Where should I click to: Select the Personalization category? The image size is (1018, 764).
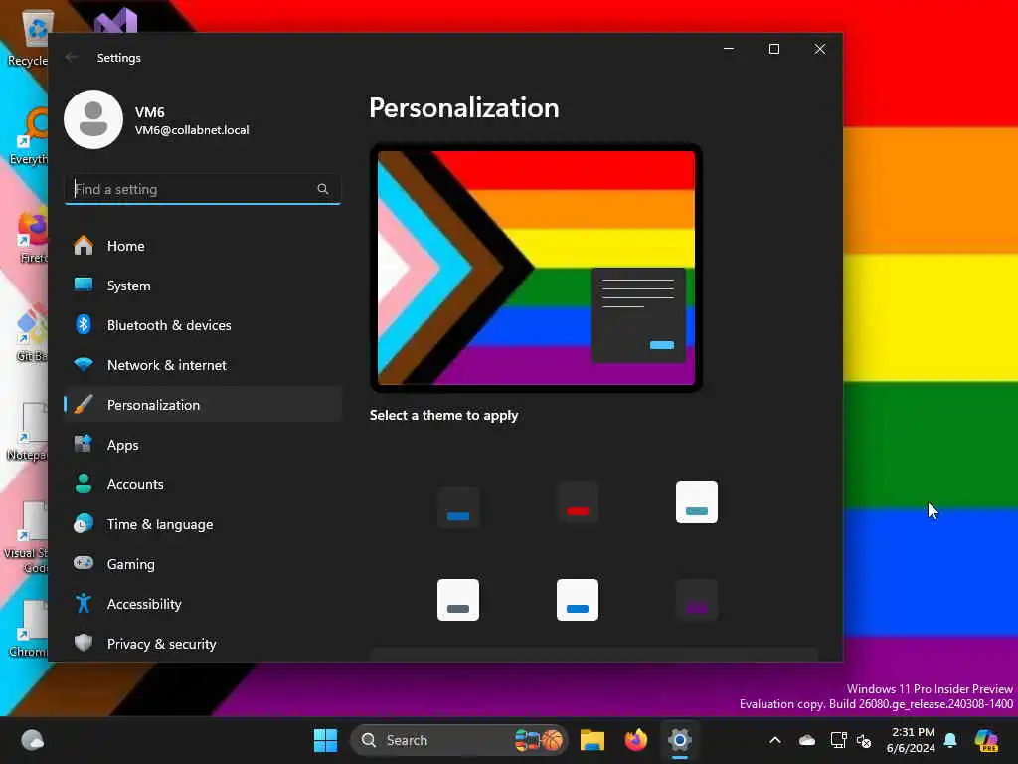pos(203,405)
